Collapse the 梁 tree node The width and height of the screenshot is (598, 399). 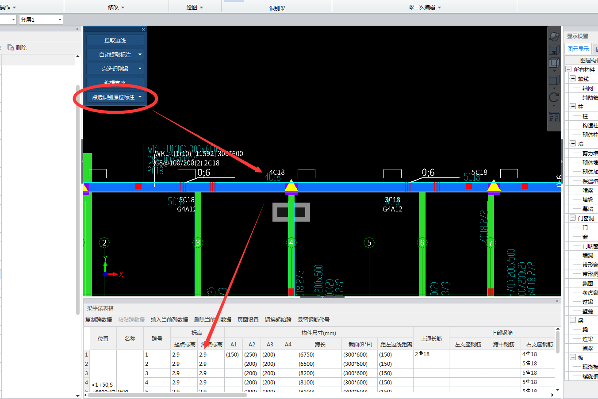(573, 320)
